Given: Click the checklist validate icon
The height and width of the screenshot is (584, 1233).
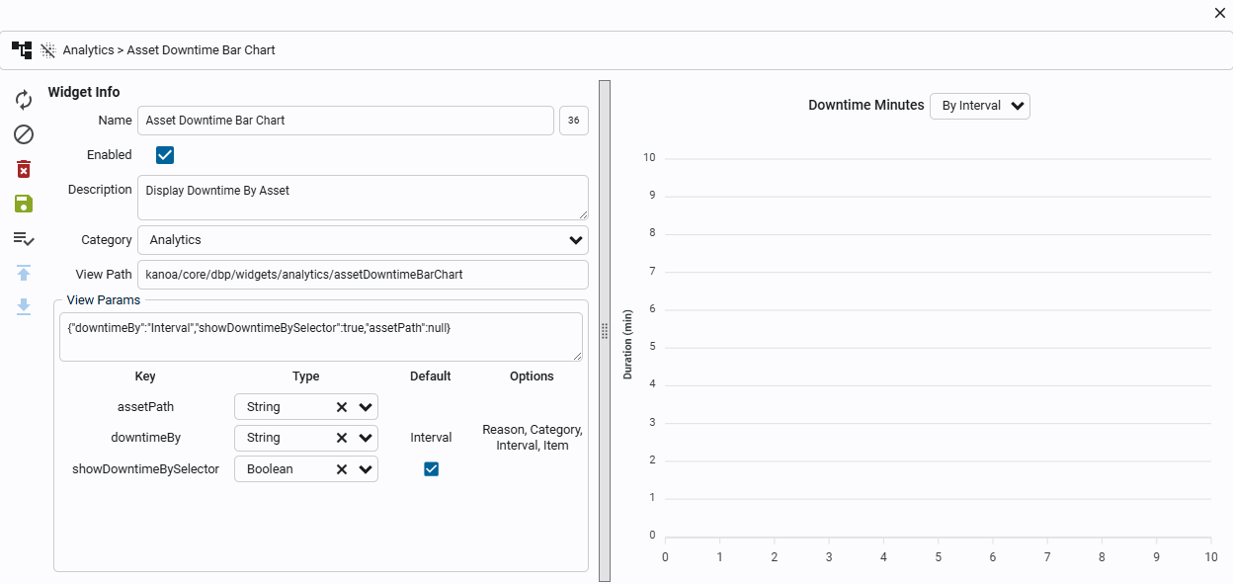Looking at the screenshot, I should point(24,238).
